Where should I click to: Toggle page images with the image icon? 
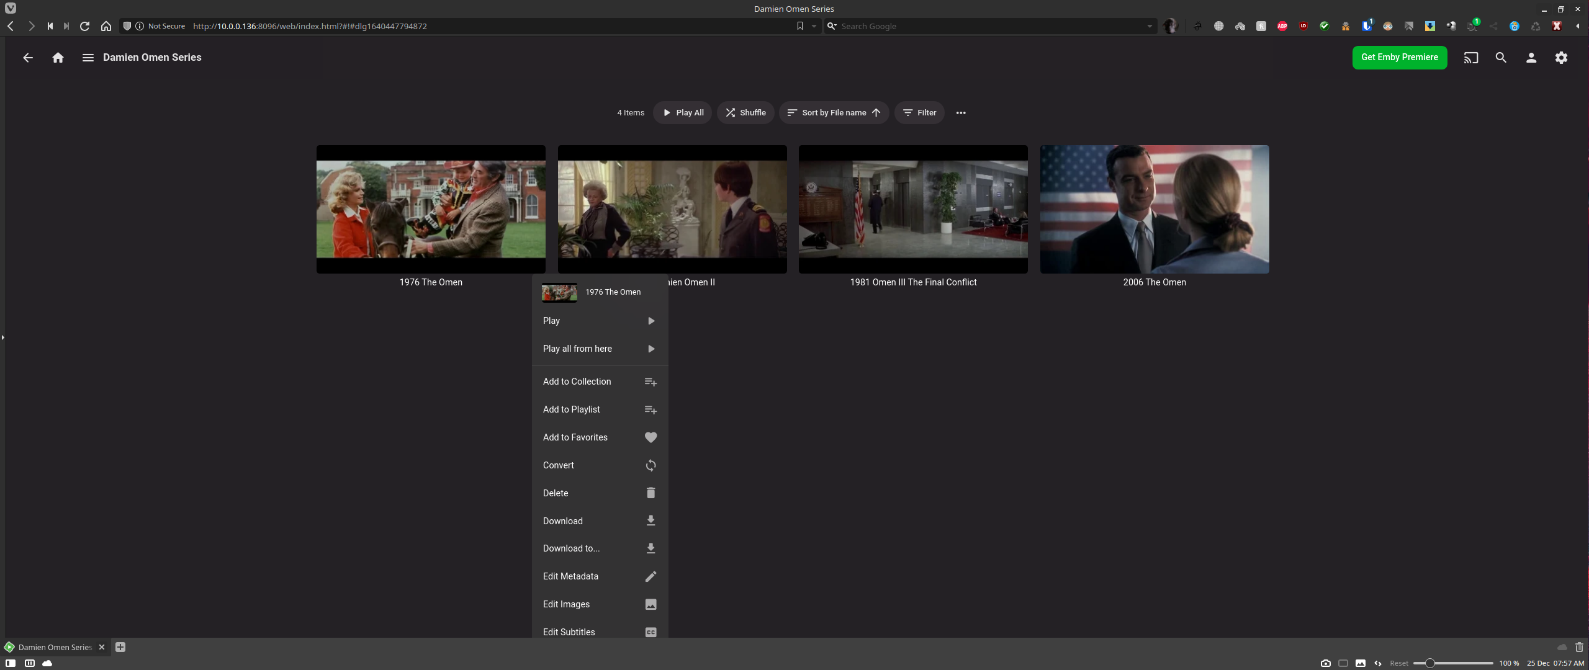[x=1360, y=663]
